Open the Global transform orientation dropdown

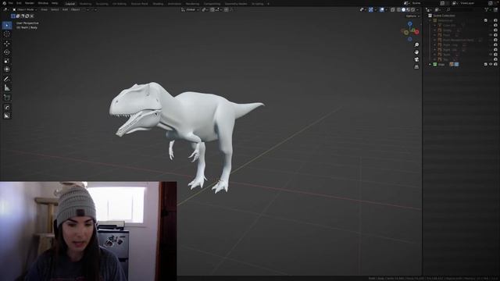tap(190, 10)
